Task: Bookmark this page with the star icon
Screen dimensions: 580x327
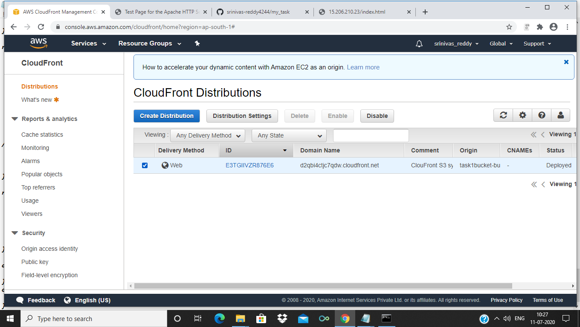Action: 509,27
